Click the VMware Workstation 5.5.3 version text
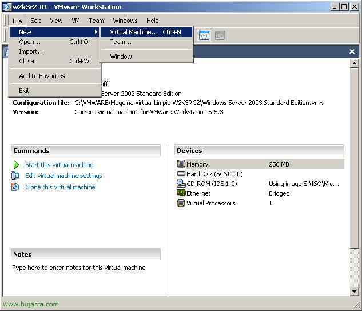The image size is (362, 311). (x=149, y=112)
